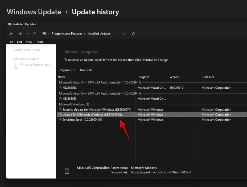This screenshot has width=247, height=187.
Task: Sort by the Version column header
Action: point(174,77)
